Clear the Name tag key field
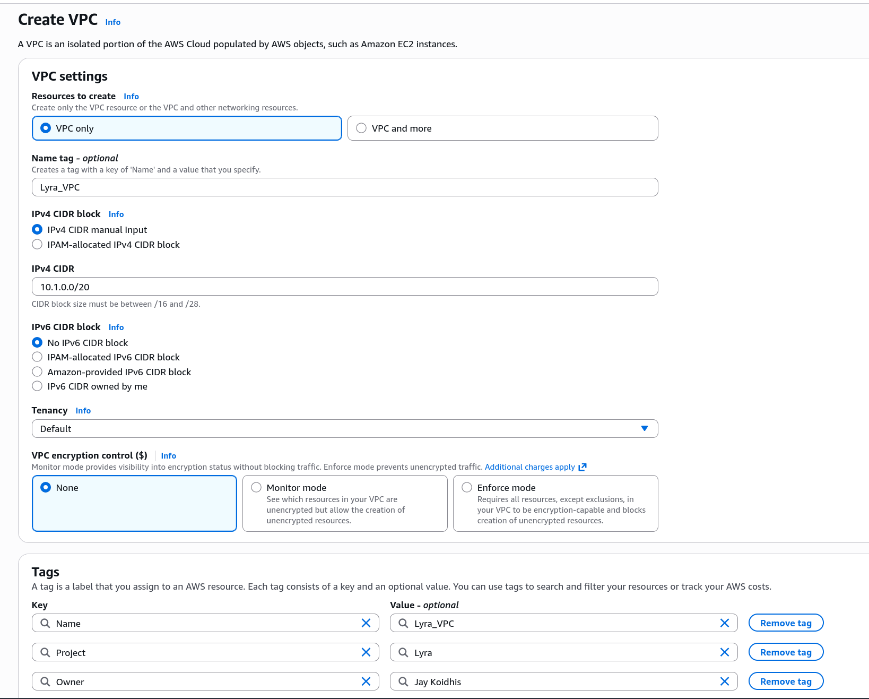869x699 pixels. tap(366, 623)
